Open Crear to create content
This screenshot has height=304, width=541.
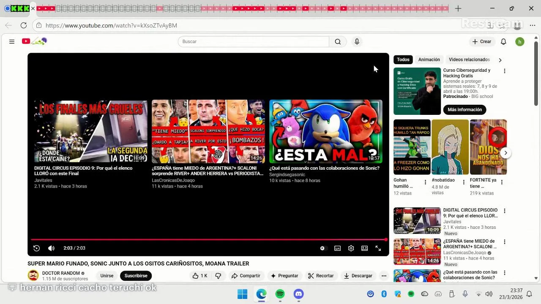[x=482, y=41]
